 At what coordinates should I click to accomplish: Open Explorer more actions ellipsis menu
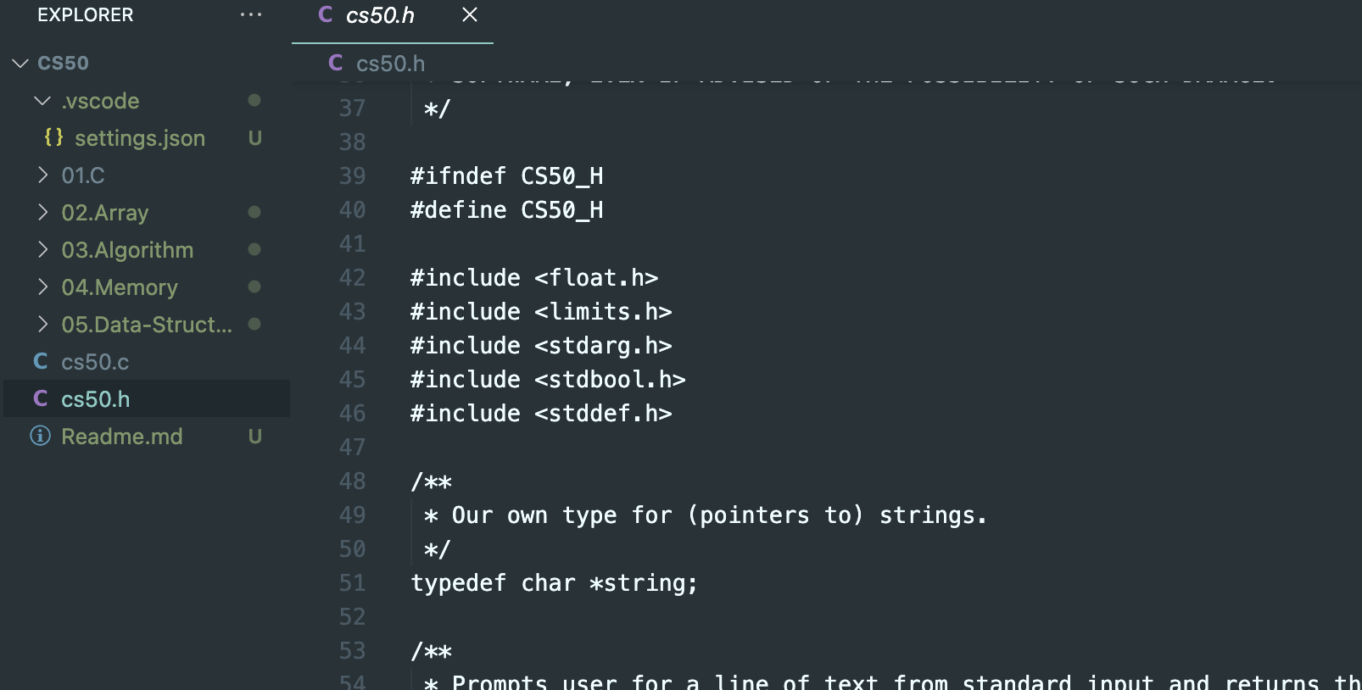coord(250,14)
